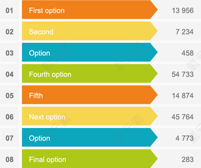The width and height of the screenshot is (201, 168).
Task: Click the value 14 874
Action: coord(183,96)
